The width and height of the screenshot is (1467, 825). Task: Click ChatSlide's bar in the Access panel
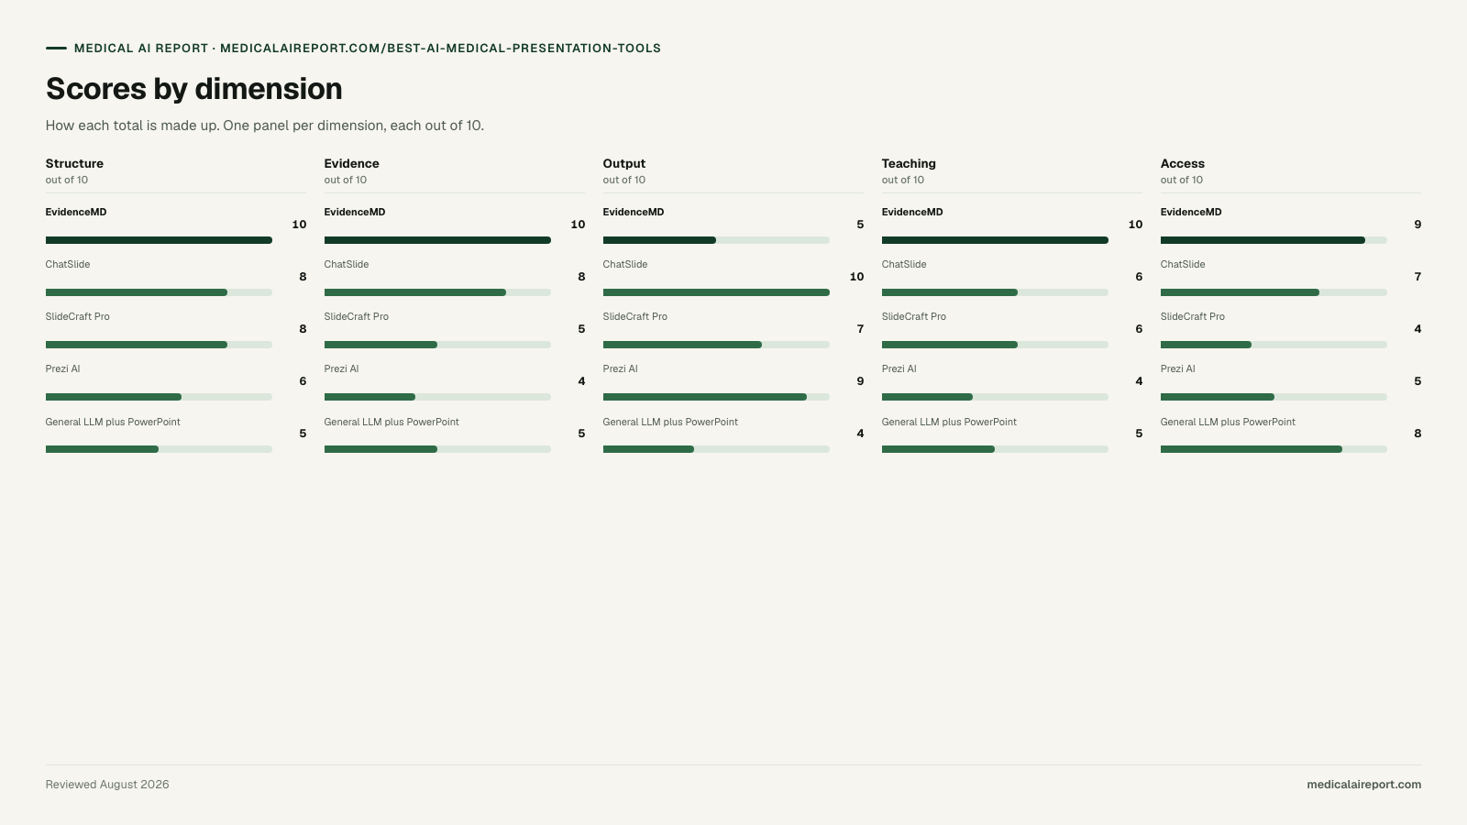point(1274,292)
